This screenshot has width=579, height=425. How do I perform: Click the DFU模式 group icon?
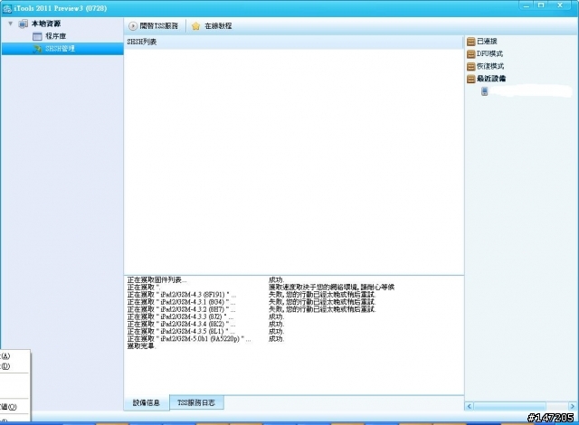470,54
